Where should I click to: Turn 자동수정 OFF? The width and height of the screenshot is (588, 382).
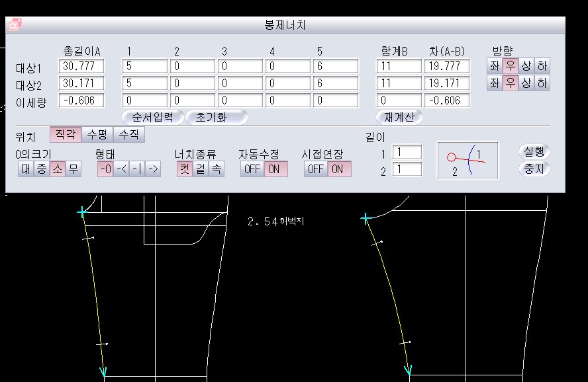pos(252,169)
